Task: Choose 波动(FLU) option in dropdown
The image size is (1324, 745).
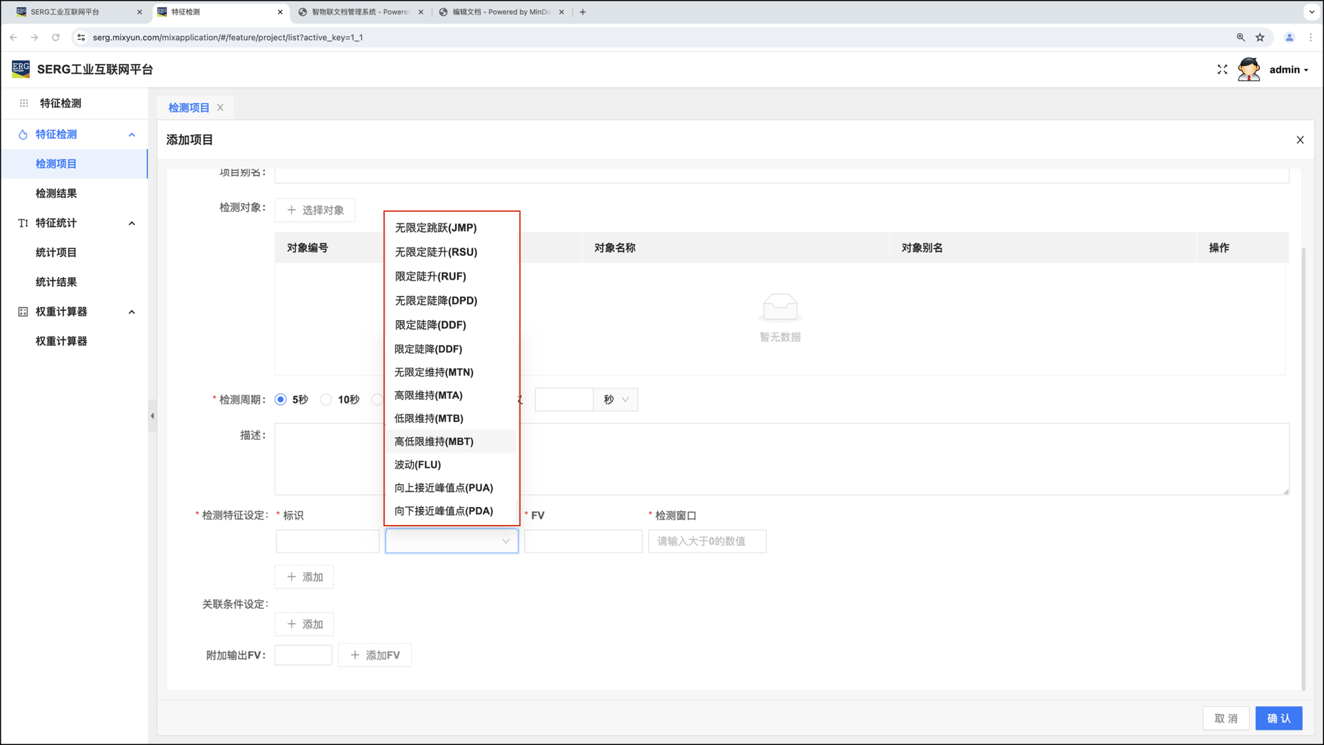Action: coord(417,465)
